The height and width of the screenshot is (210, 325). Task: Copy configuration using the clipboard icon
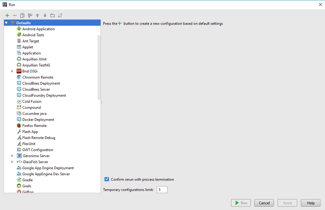click(x=22, y=15)
